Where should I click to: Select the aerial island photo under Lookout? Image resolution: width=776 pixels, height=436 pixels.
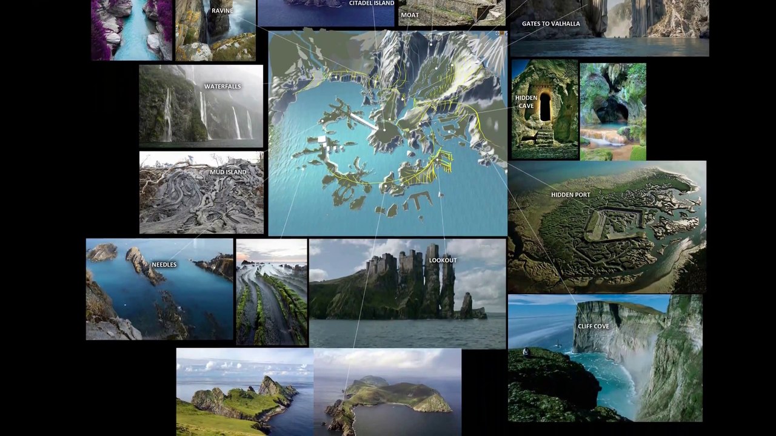click(388, 392)
